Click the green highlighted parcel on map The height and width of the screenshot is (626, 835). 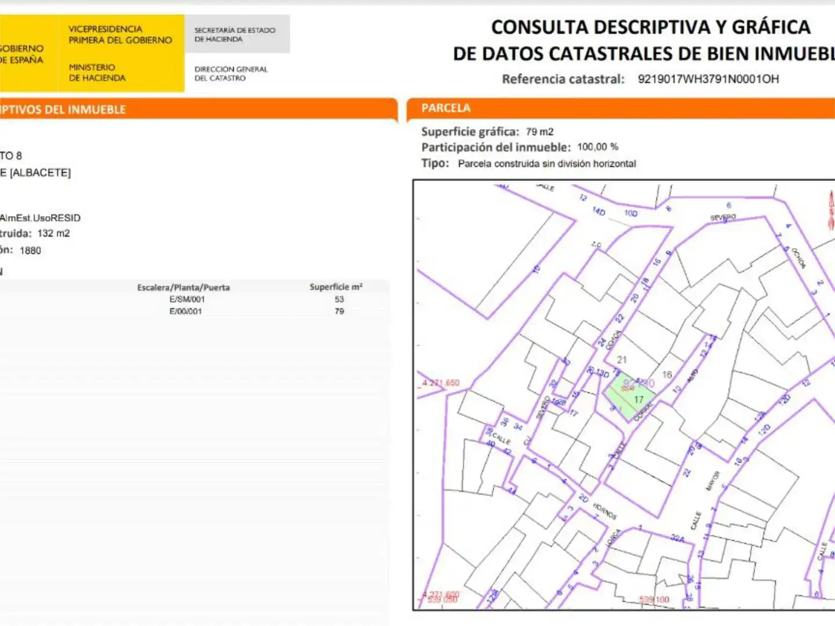(x=629, y=396)
